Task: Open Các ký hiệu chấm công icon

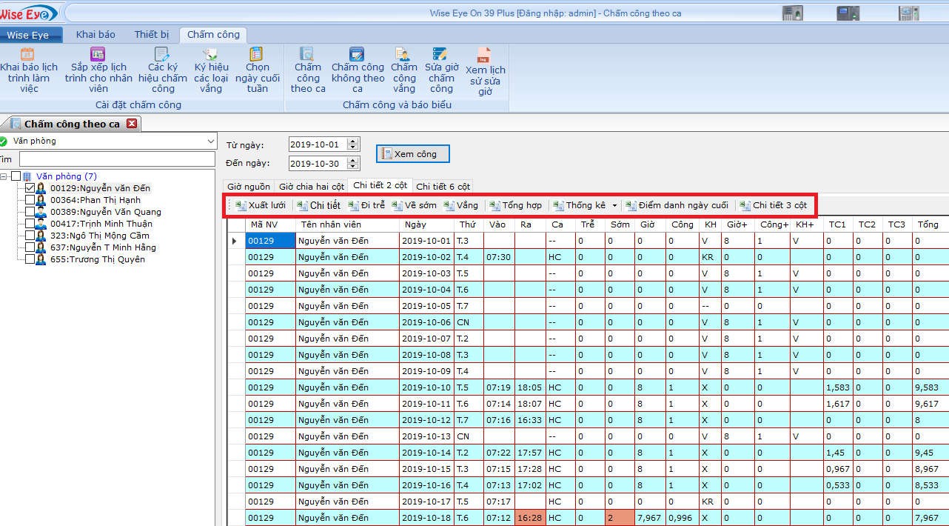Action: click(162, 55)
